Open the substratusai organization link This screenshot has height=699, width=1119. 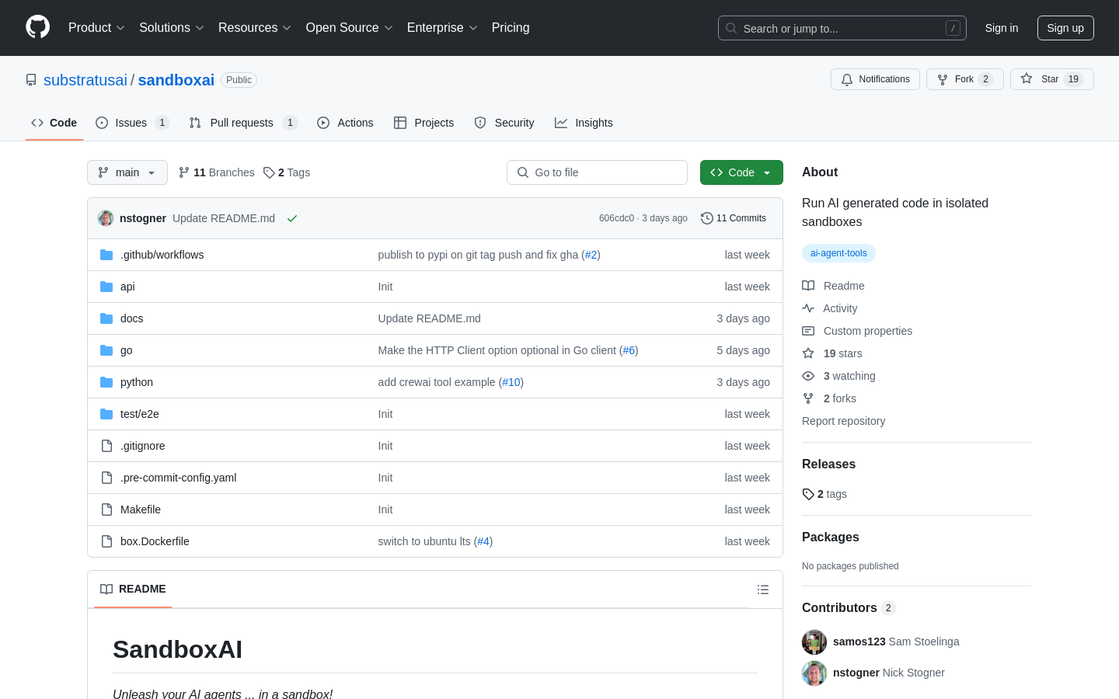pyautogui.click(x=85, y=80)
